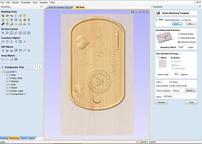Click the greyed diamond Pan icon

tap(3, 33)
